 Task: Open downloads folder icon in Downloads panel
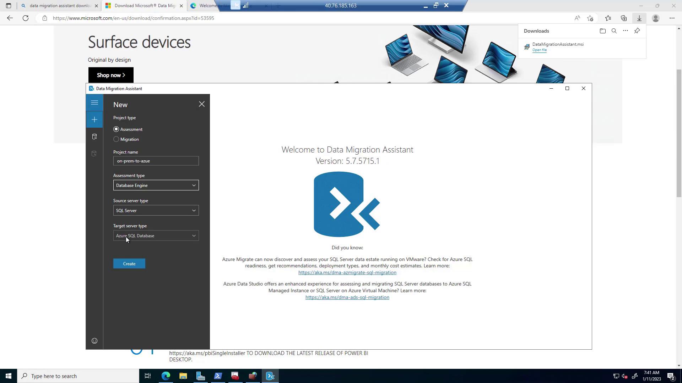point(602,31)
